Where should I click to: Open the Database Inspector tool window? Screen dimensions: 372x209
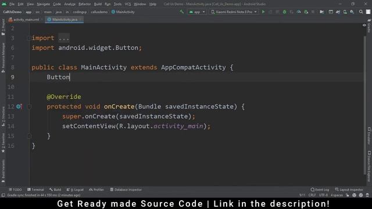pyautogui.click(x=126, y=190)
